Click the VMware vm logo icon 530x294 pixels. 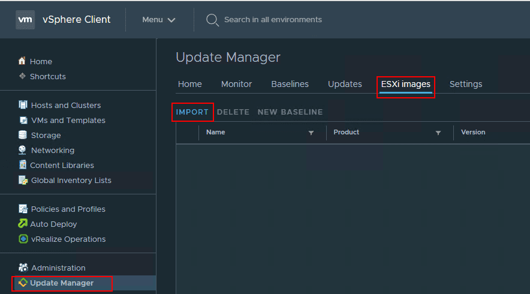click(25, 20)
